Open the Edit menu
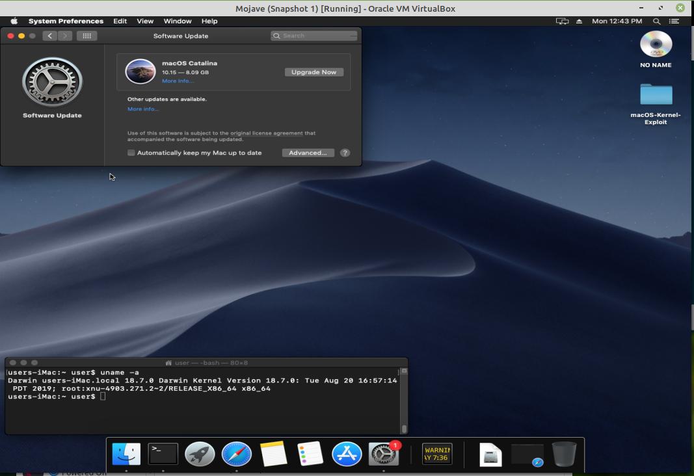This screenshot has height=476, width=694. (x=120, y=21)
